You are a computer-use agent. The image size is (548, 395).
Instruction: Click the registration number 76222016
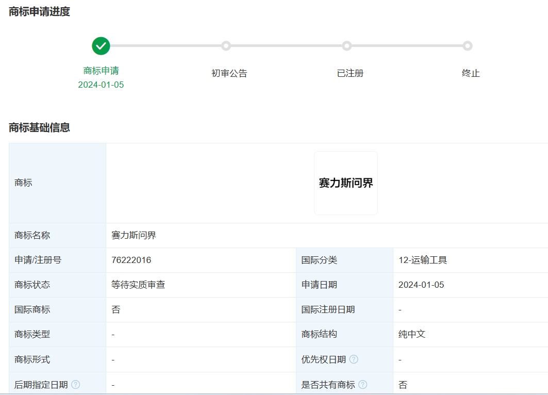[131, 260]
